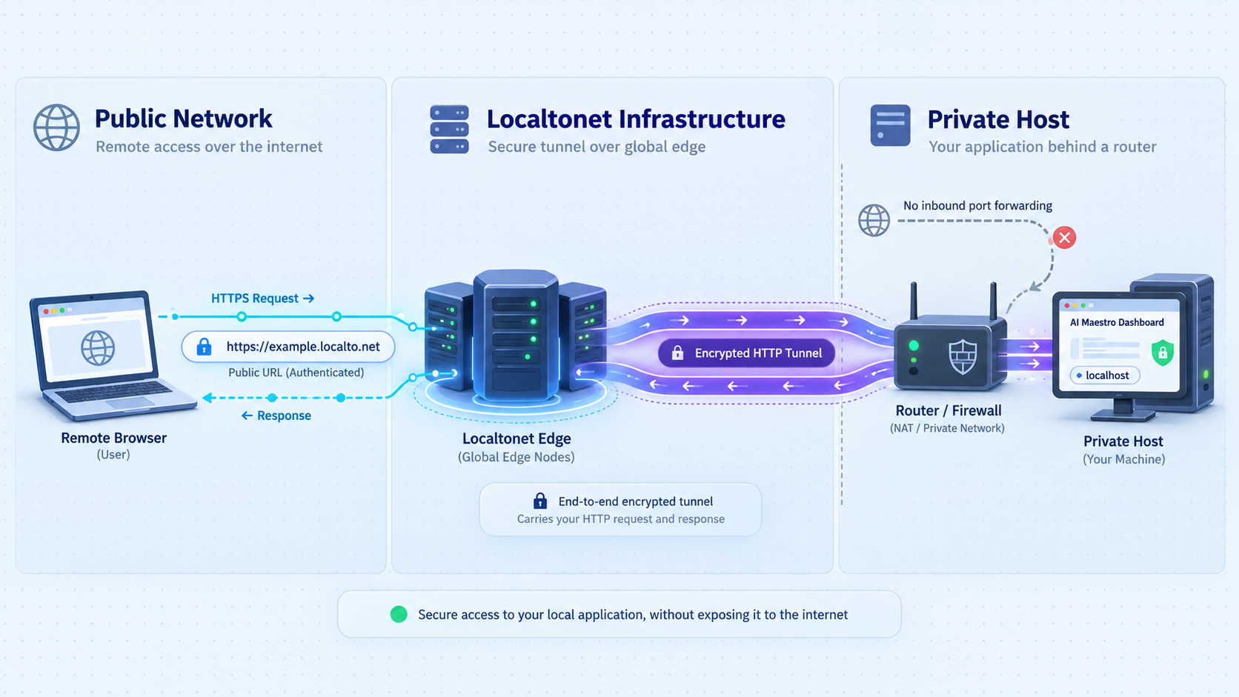
Task: Click the green status dot in bottom banner
Action: (x=399, y=614)
